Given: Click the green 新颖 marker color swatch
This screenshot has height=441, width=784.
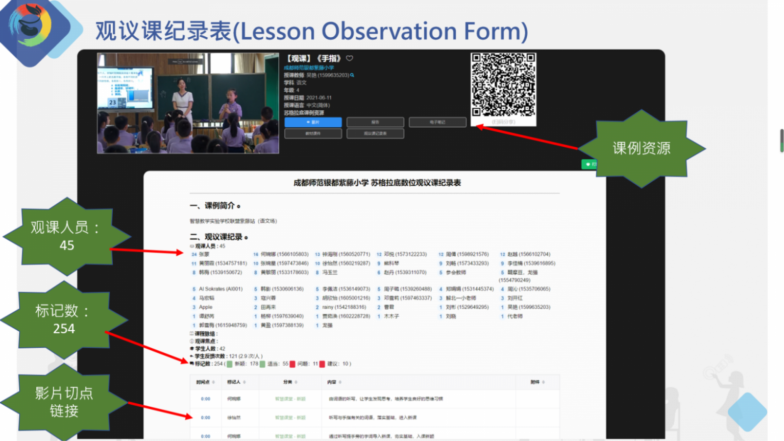Looking at the screenshot, I should [229, 364].
